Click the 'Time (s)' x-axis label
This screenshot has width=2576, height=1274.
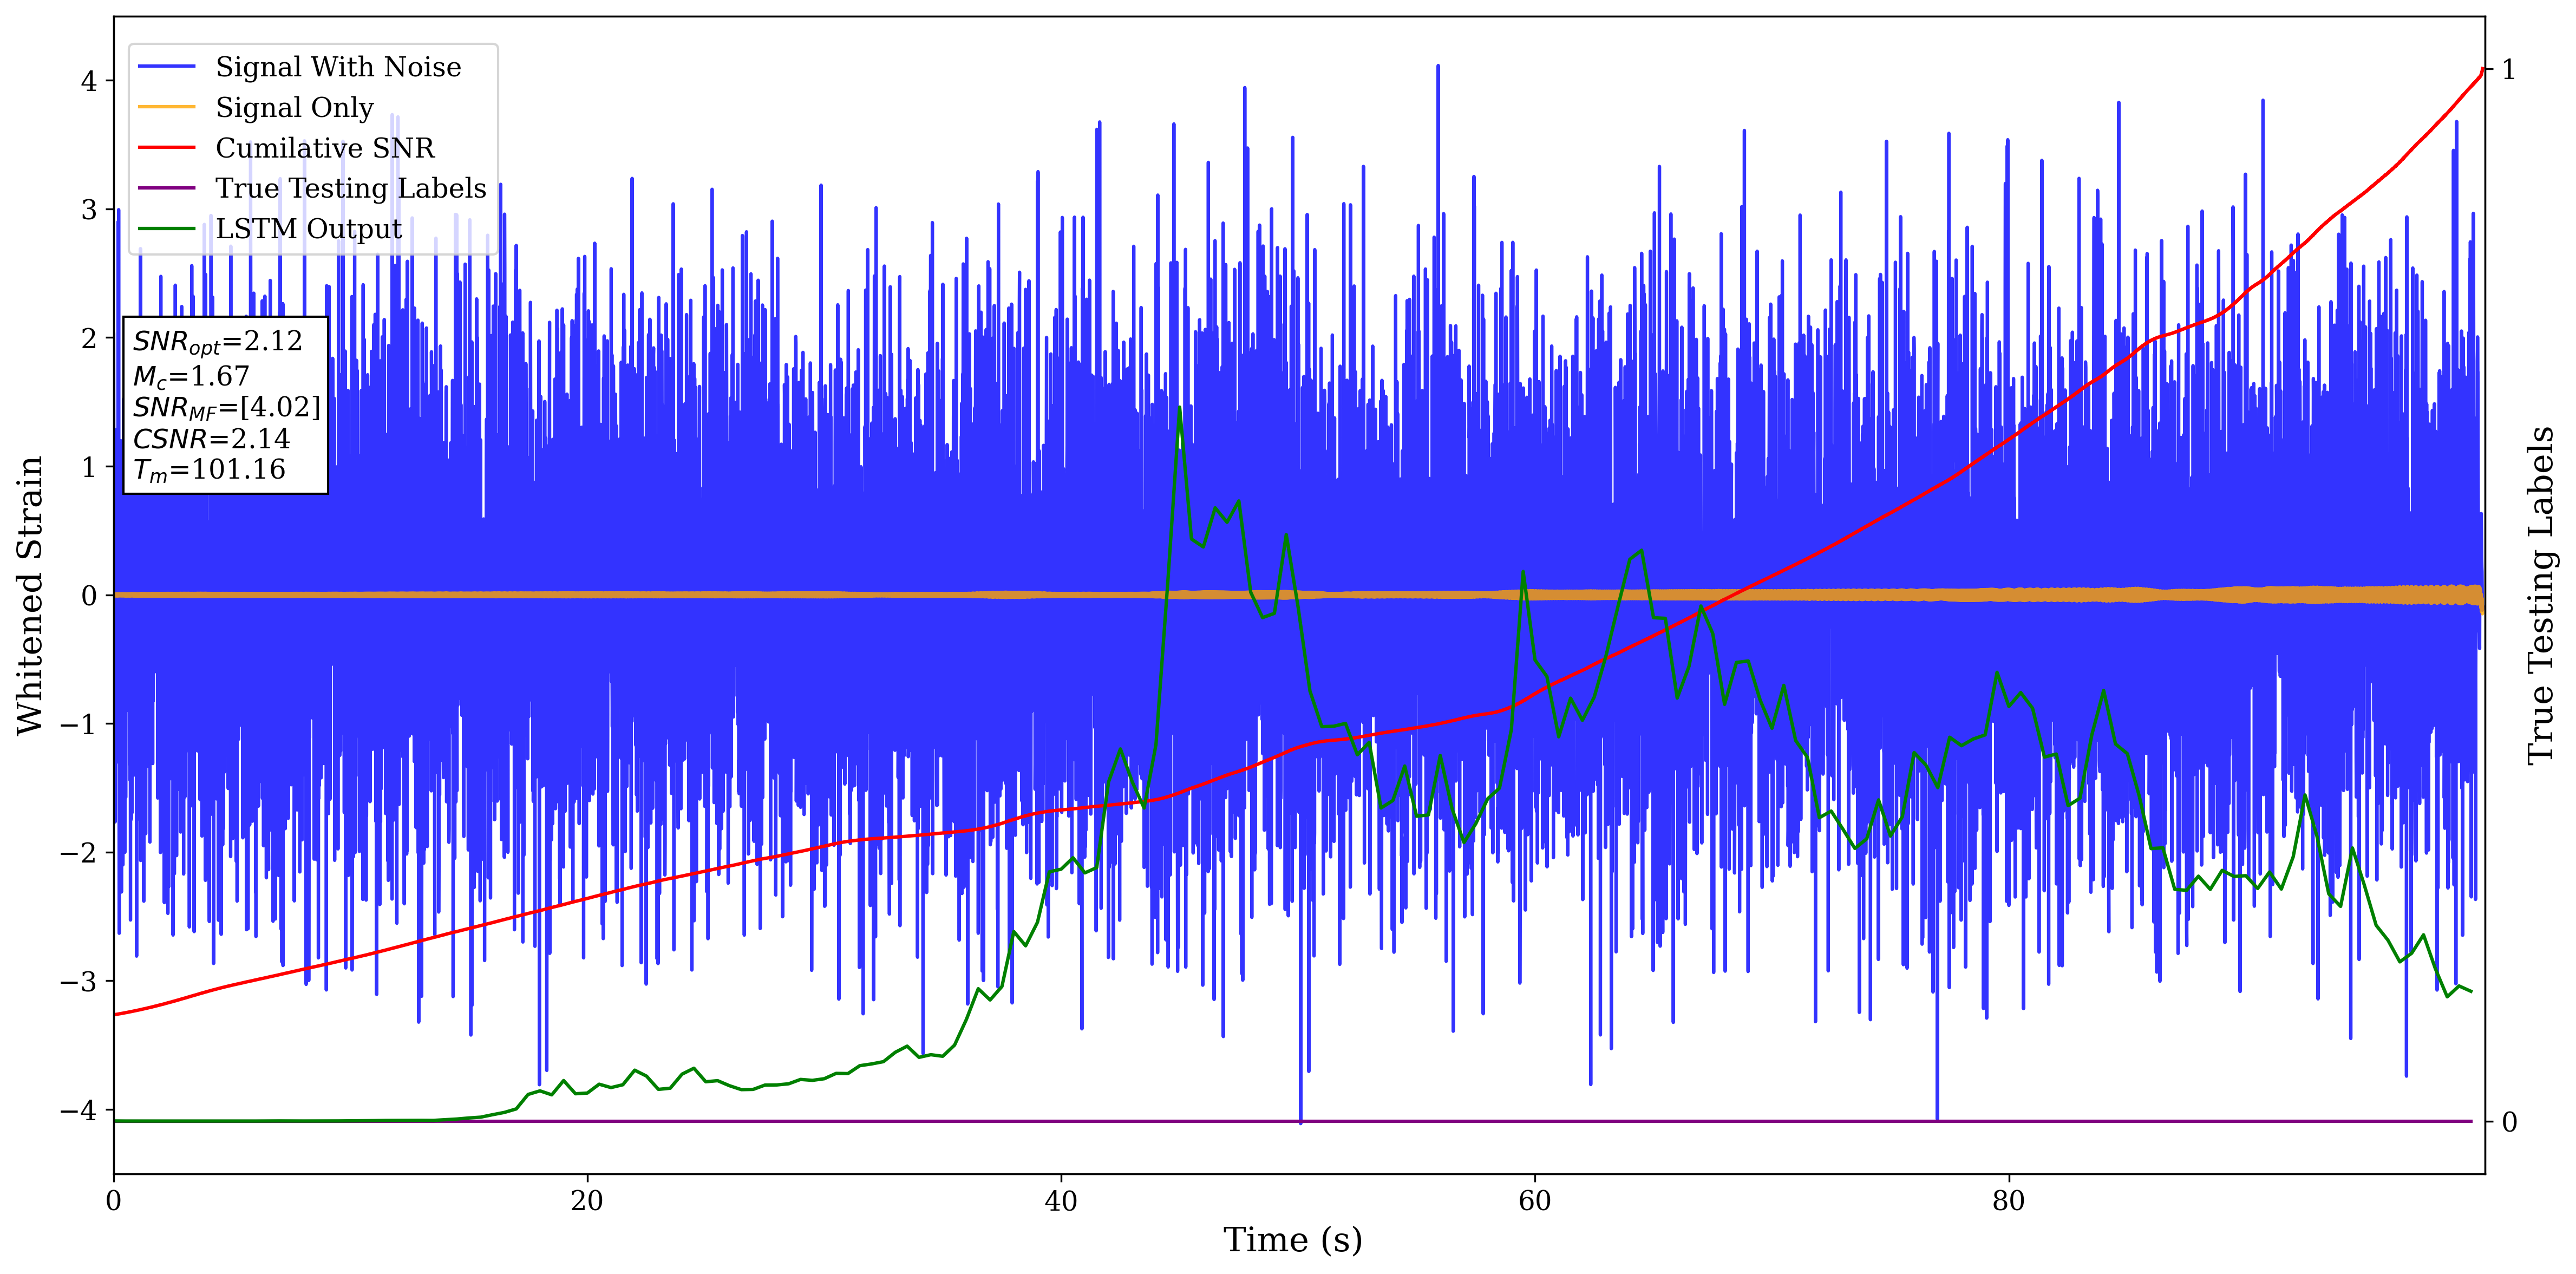coord(1292,1240)
